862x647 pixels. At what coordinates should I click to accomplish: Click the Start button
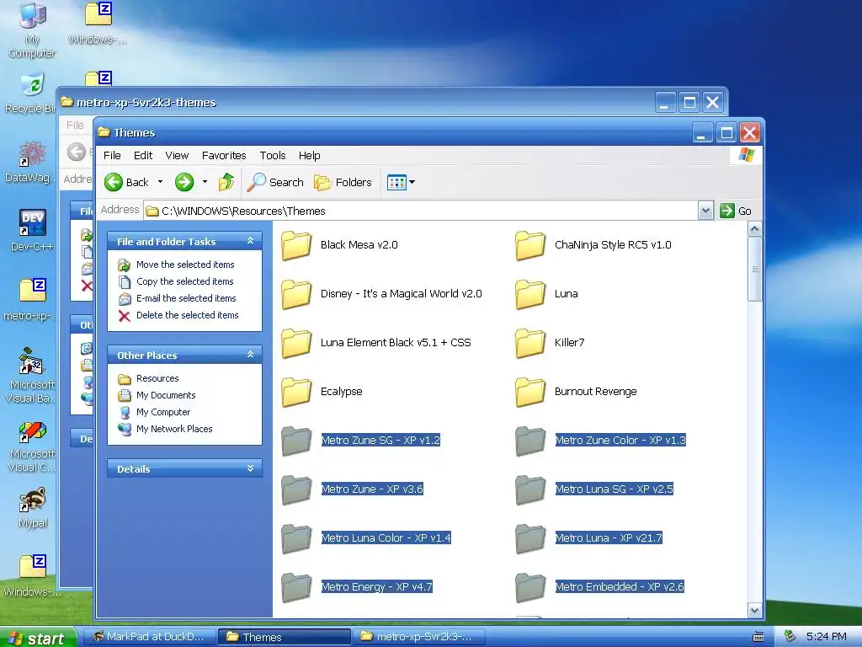pyautogui.click(x=37, y=638)
